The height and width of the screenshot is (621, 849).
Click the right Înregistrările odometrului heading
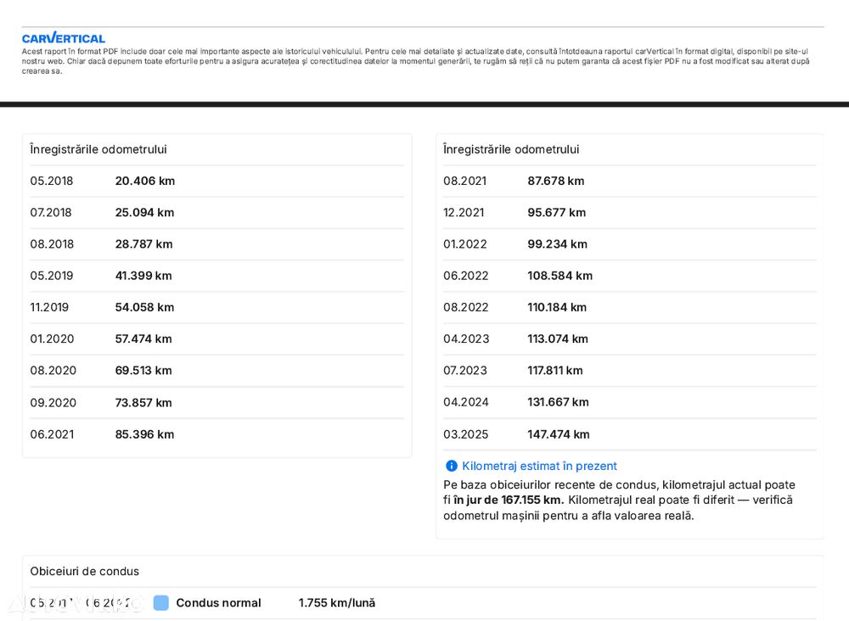pyautogui.click(x=511, y=149)
